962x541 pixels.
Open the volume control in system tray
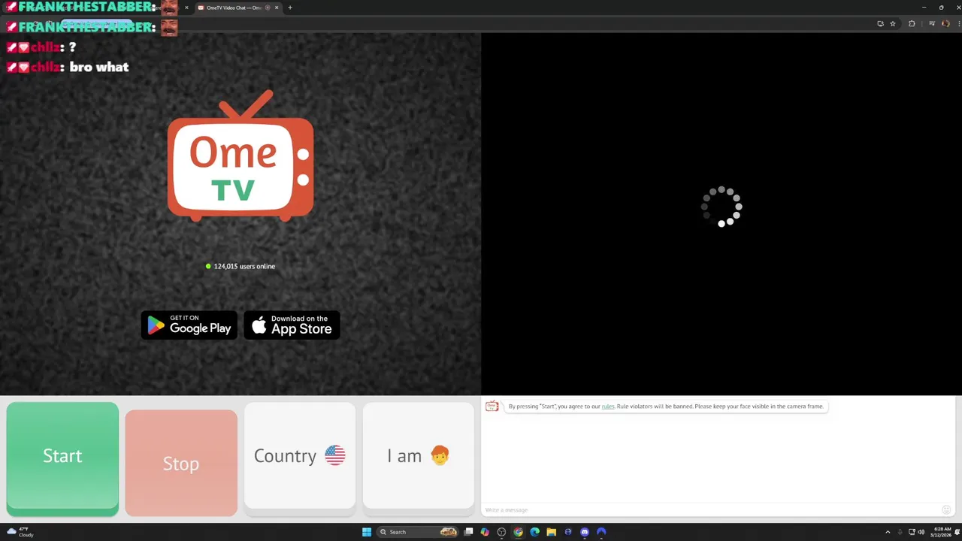[x=921, y=532]
